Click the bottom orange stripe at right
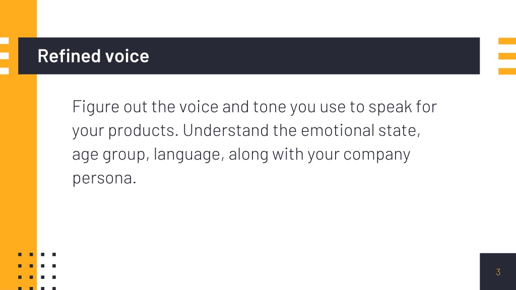This screenshot has height=290, width=516. point(507,71)
